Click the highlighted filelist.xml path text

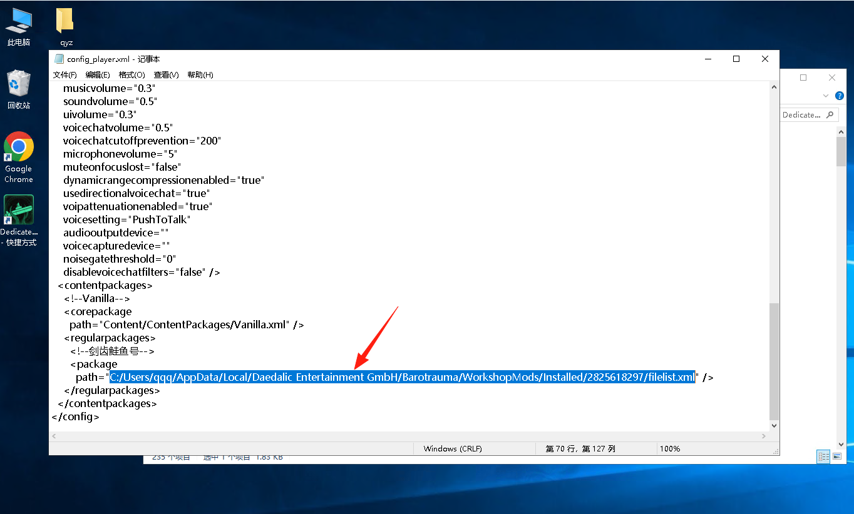coord(402,377)
